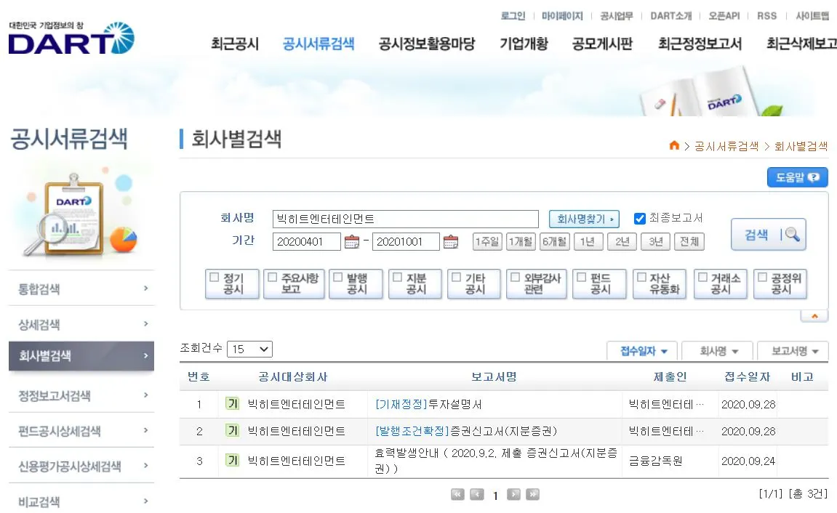This screenshot has width=837, height=513.
Task: Click RSS link at top
Action: [767, 16]
